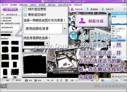Image resolution: width=127 pixels, height=92 pixels.
Task: Select the 相片适应蒙板 radio in left panel
Action: tap(1, 18)
